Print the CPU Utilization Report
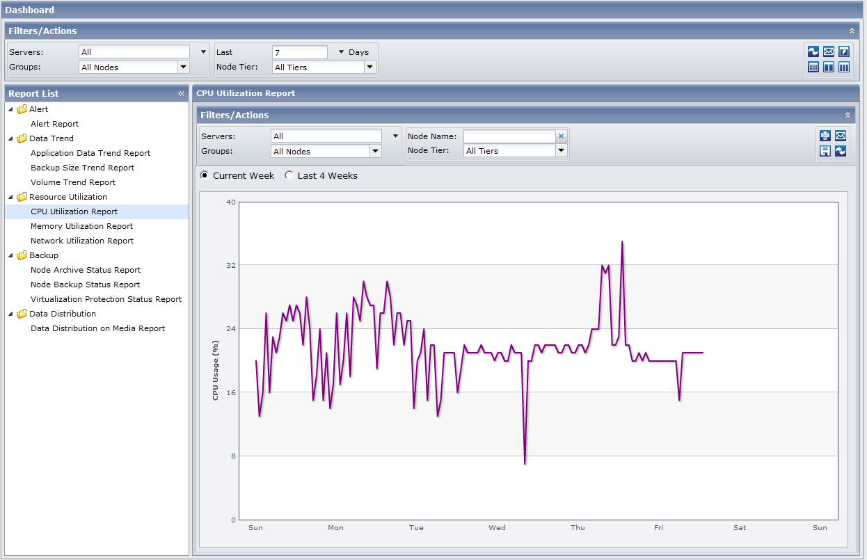This screenshot has height=560, width=867. [x=825, y=136]
